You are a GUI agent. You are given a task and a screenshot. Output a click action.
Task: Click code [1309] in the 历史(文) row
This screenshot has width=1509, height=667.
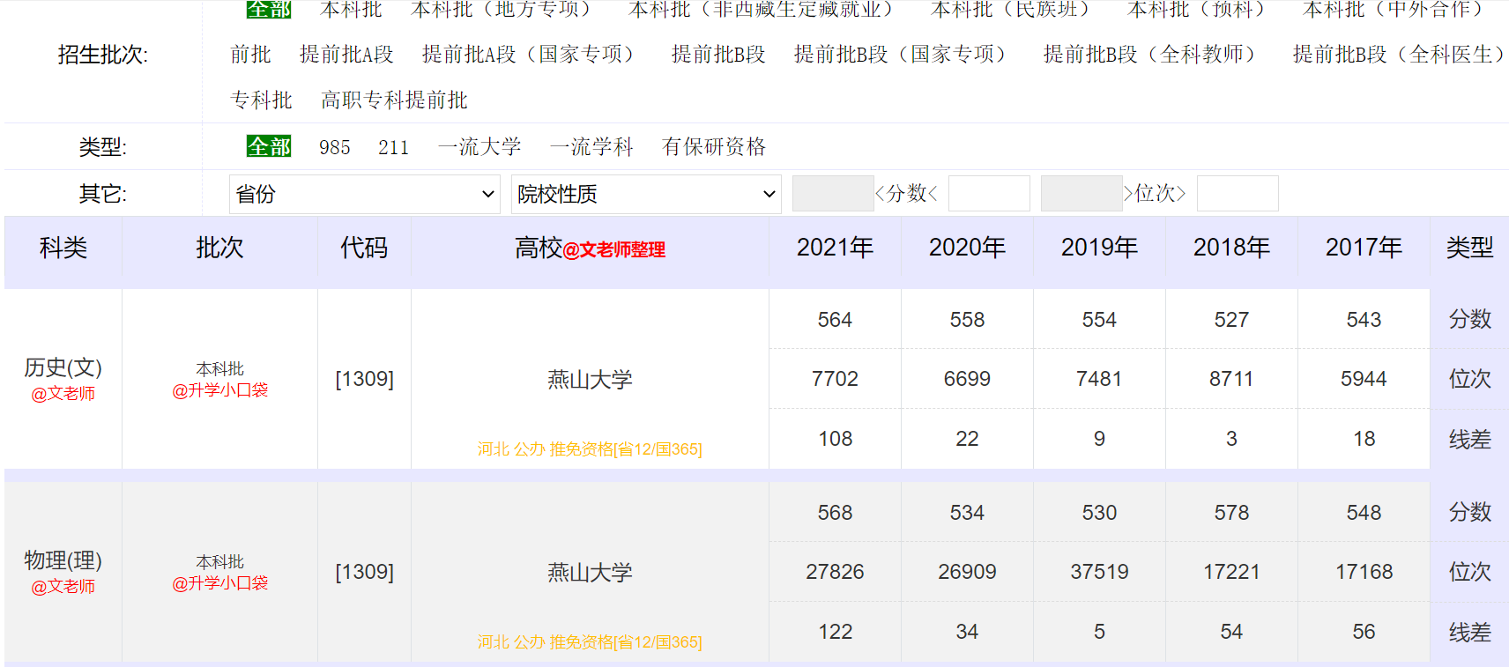[364, 379]
